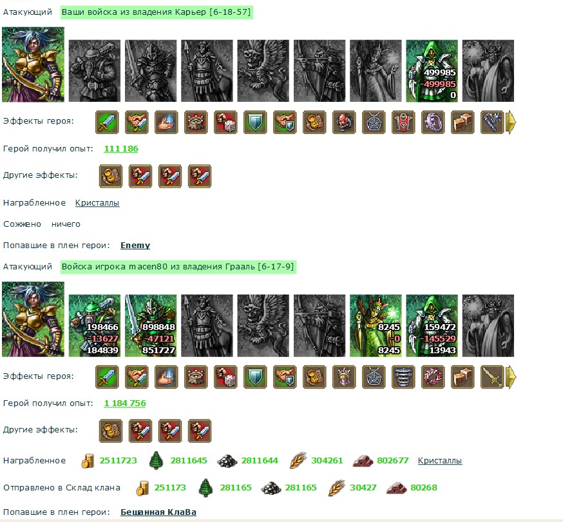Click the fist-and-dice hero effect in the second report
Image resolution: width=563 pixels, height=522 pixels.
tap(225, 377)
